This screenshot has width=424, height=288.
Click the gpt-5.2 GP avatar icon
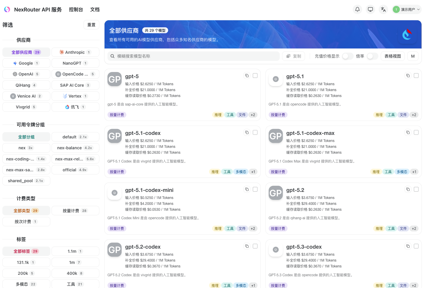[x=276, y=193]
